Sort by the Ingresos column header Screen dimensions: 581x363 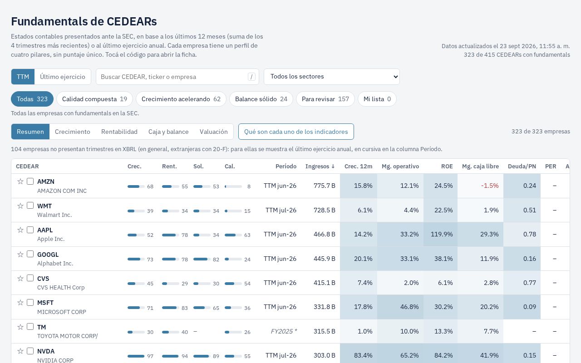coord(320,167)
